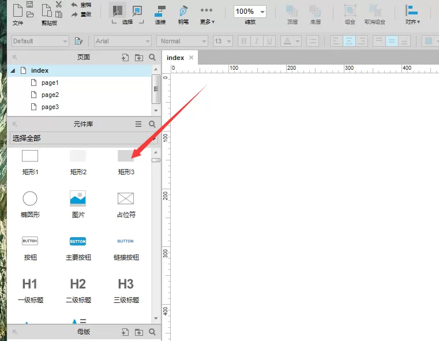Click the cut scissors icon

[x=58, y=4]
